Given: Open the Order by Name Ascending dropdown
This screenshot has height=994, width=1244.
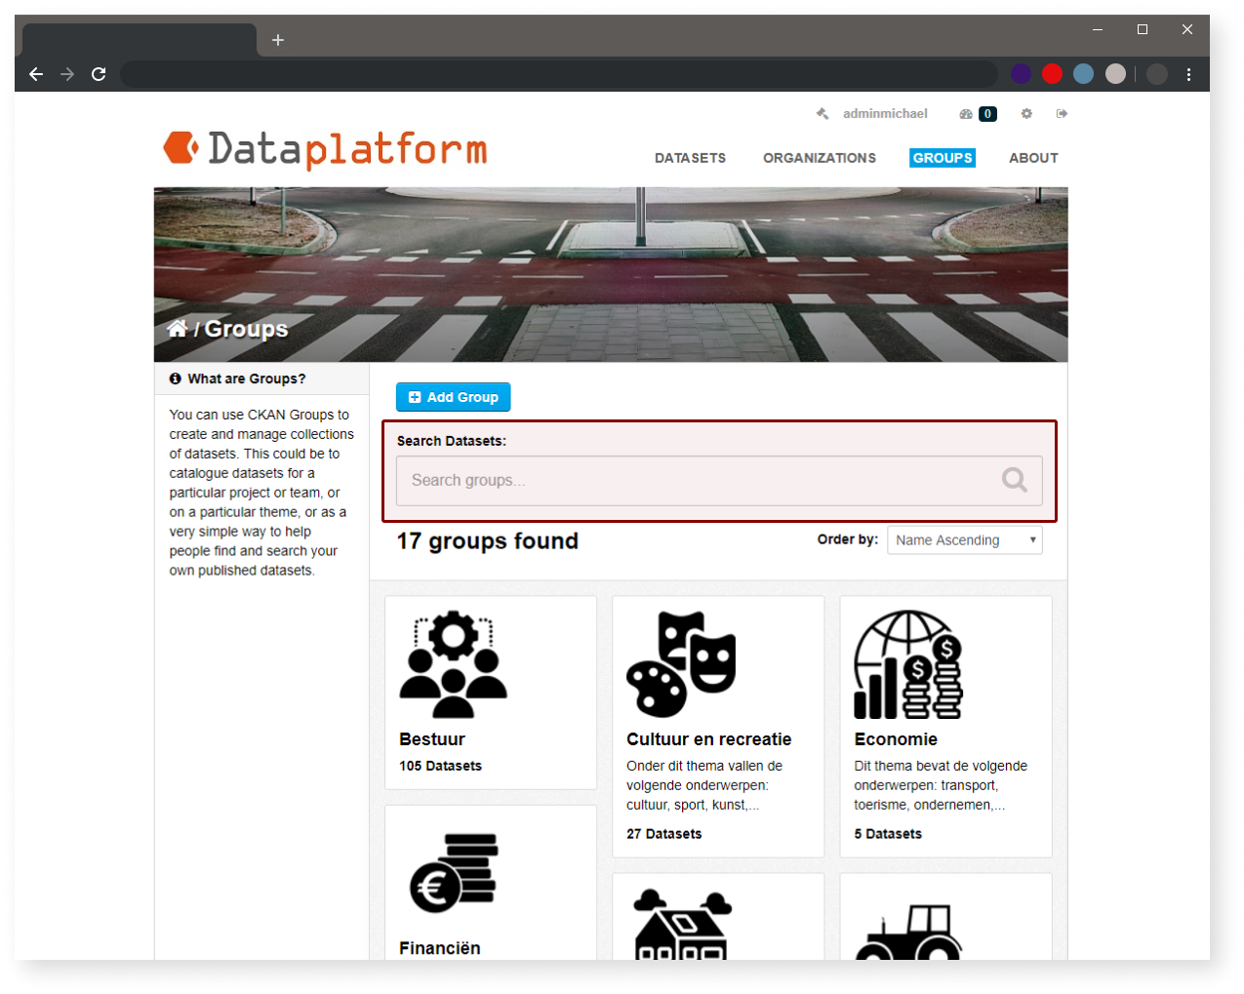Looking at the screenshot, I should [964, 540].
